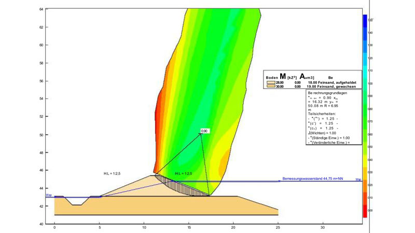
Task: Click the hatched slip circle segment
Action: pos(182,186)
